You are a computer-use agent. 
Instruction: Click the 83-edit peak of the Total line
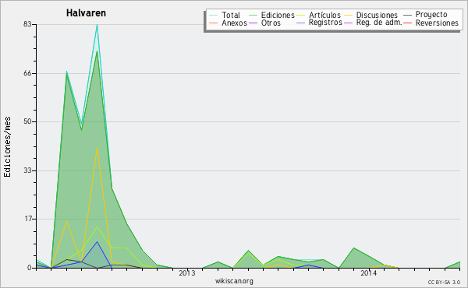coord(97,25)
